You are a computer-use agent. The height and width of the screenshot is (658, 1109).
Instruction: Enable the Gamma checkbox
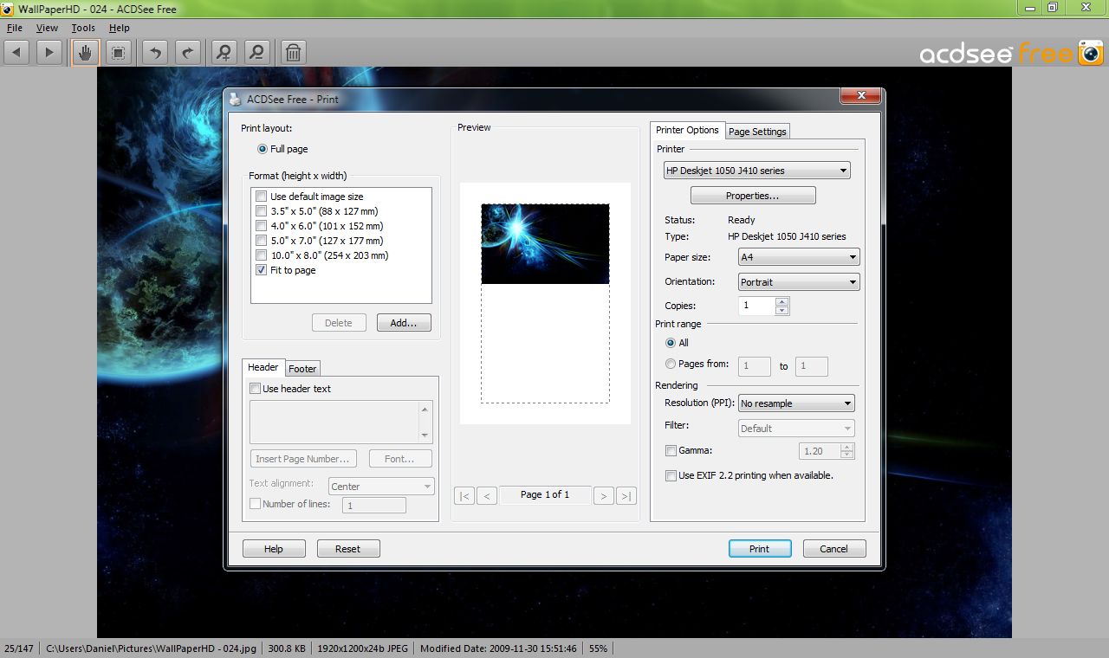671,450
